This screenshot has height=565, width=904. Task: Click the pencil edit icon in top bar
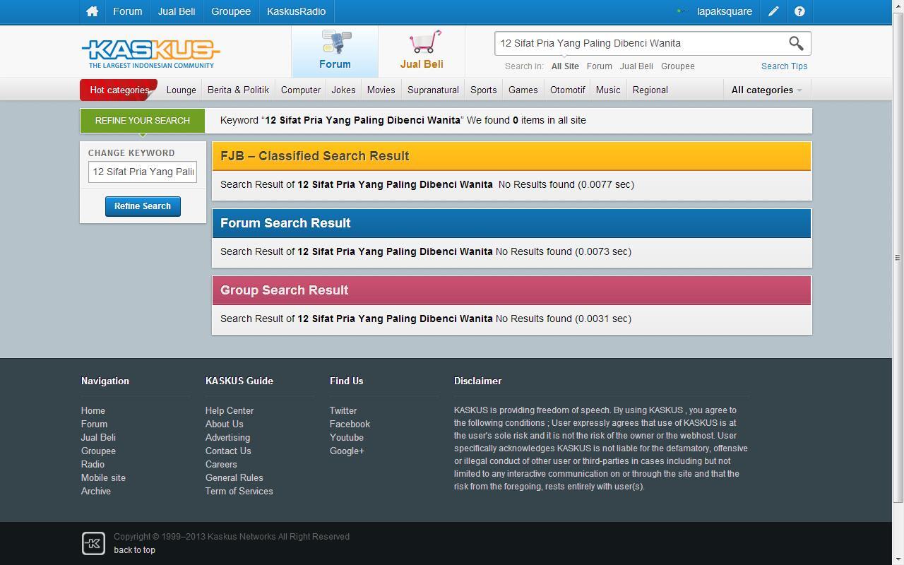click(x=773, y=11)
